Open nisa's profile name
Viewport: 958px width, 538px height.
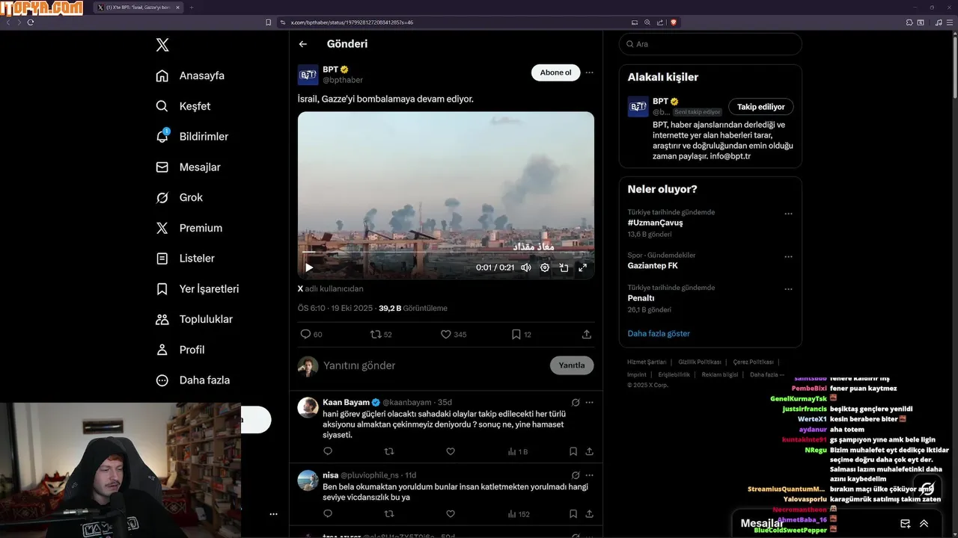tap(331, 475)
